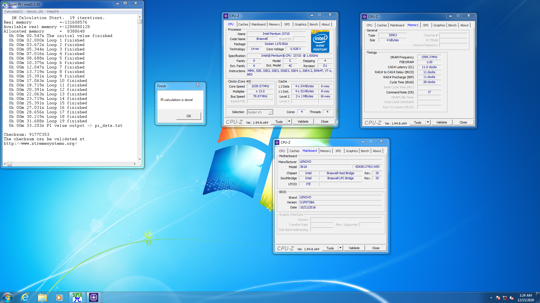Expand Tools dropdown arrow in CPU window

pos(289,122)
